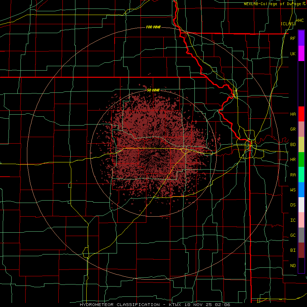307x307 pixels.
Task: Pick the HR green legend swatch
Action: click(x=301, y=159)
